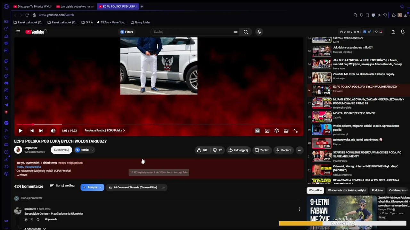Image resolution: width=410 pixels, height=230 pixels.
Task: Open Discord in browser sidebar
Action: (x=6, y=83)
